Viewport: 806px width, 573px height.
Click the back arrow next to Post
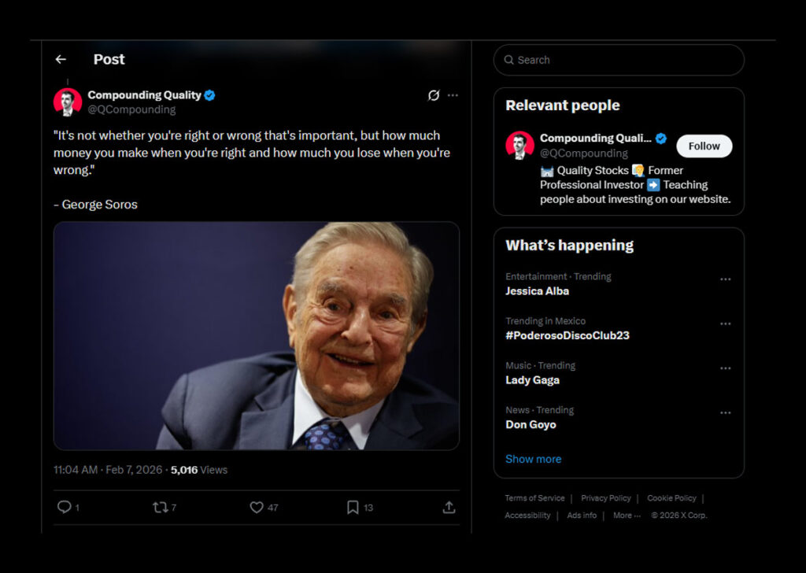[61, 60]
